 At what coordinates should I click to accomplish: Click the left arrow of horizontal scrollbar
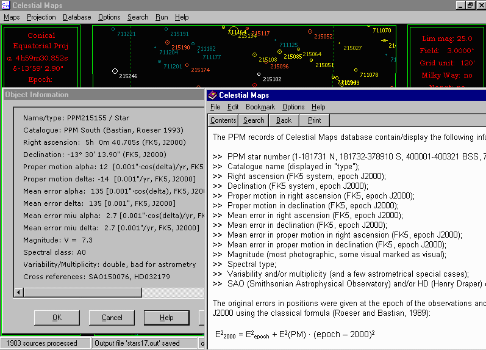click(x=19, y=292)
